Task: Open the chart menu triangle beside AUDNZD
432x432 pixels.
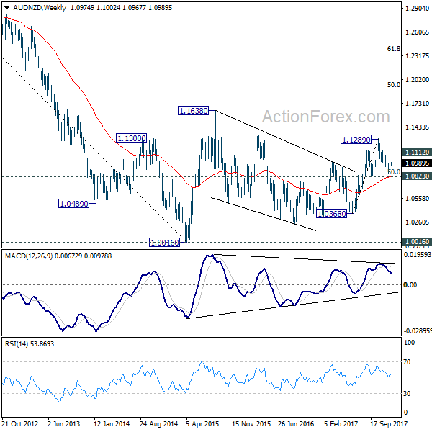Action: click(x=6, y=8)
